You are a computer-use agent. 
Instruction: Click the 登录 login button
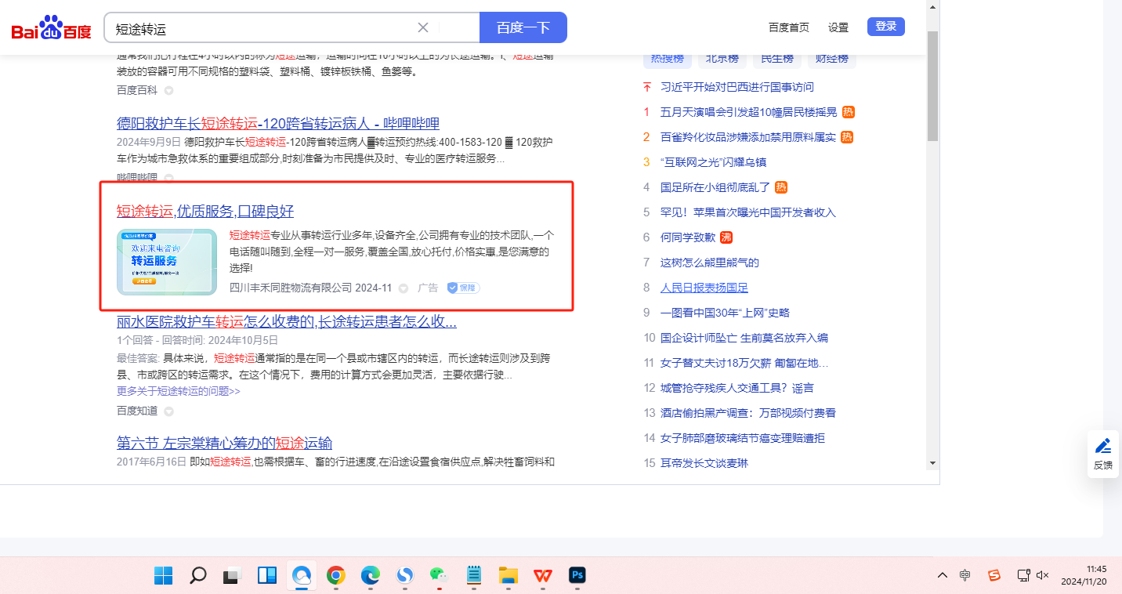(885, 27)
